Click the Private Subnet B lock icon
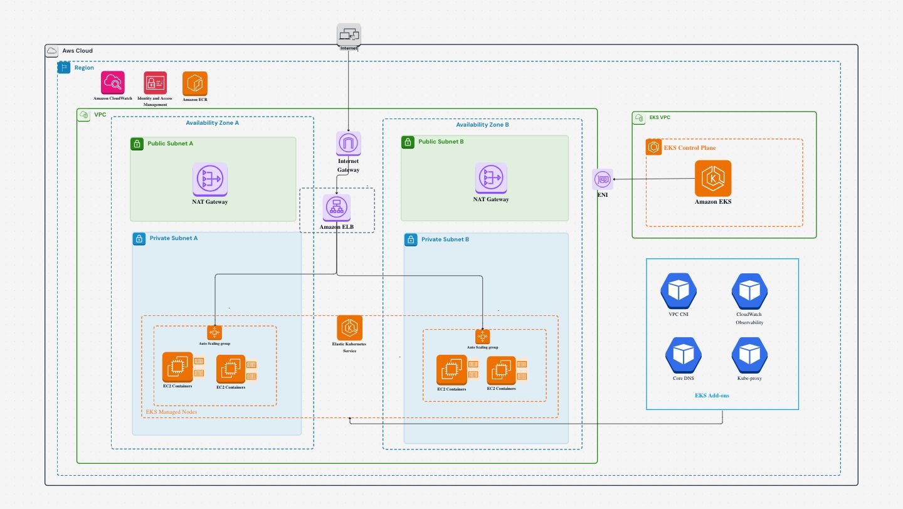This screenshot has width=903, height=509. (411, 239)
